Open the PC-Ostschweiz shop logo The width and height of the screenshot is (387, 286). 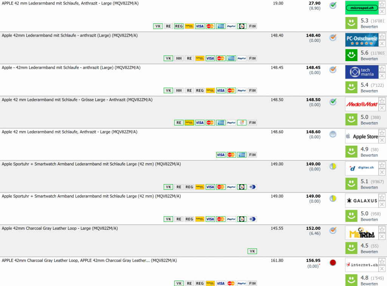(362, 40)
